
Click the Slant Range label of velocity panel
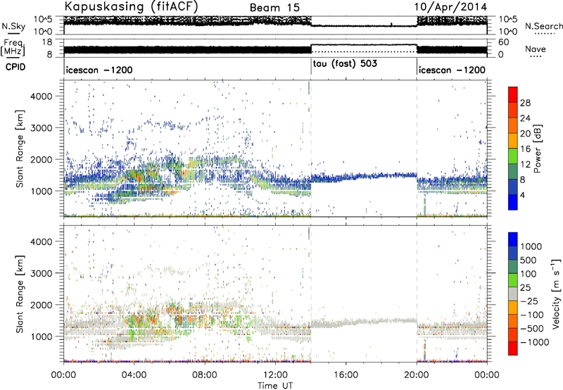point(20,294)
